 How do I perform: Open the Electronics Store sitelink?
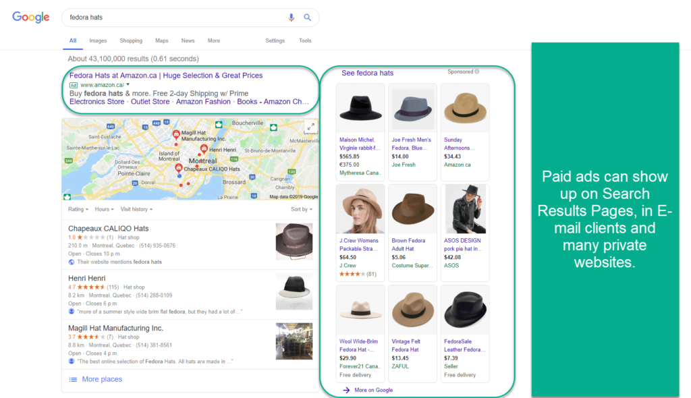(97, 102)
